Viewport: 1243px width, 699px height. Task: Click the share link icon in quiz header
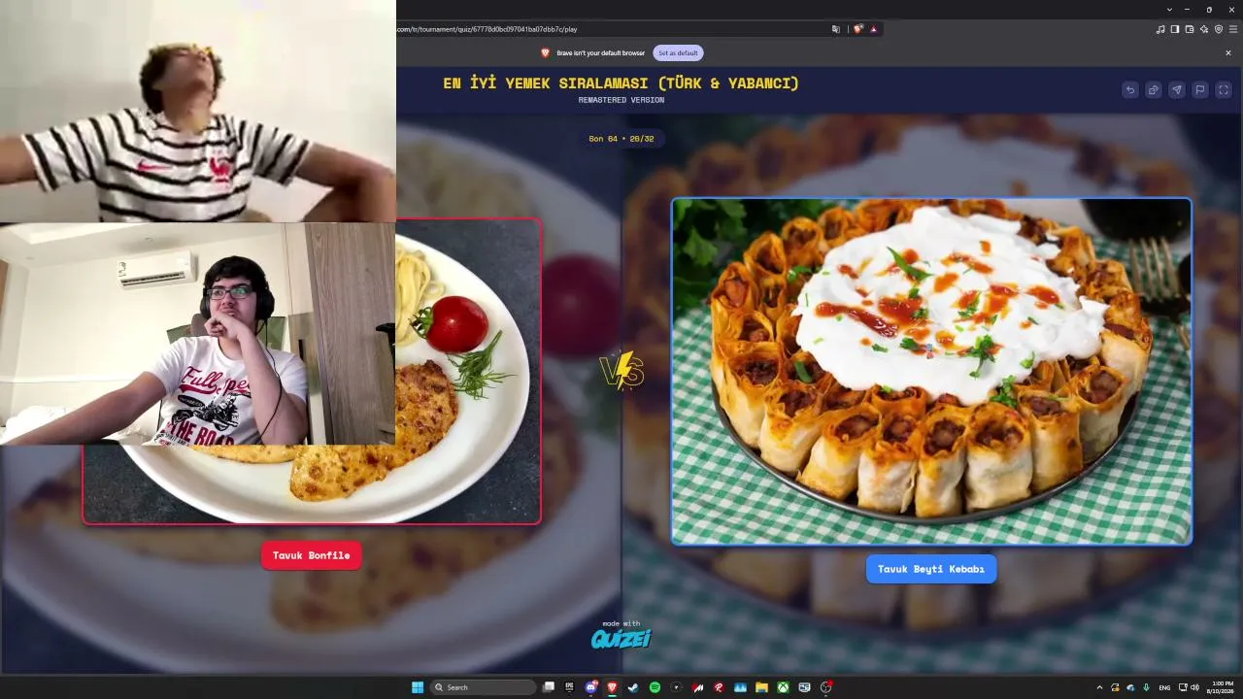(1154, 90)
